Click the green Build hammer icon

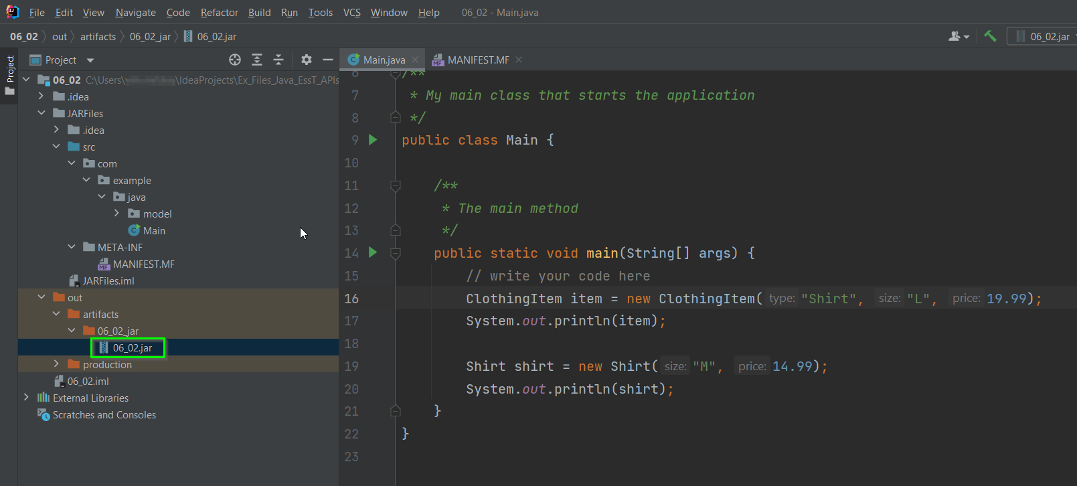[x=990, y=36]
